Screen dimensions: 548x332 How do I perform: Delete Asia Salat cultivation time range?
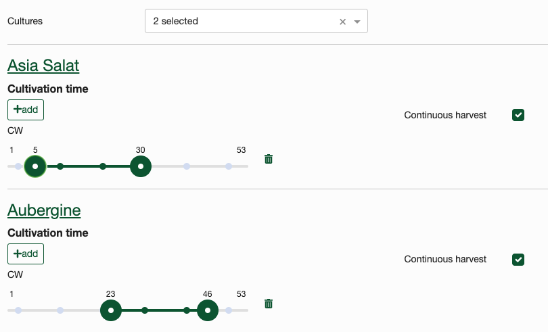(x=269, y=159)
